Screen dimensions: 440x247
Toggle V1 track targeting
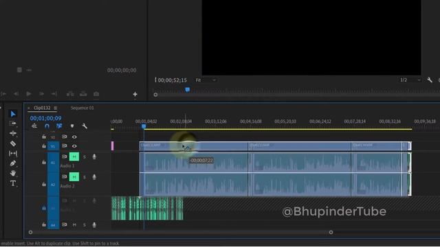pyautogui.click(x=53, y=146)
